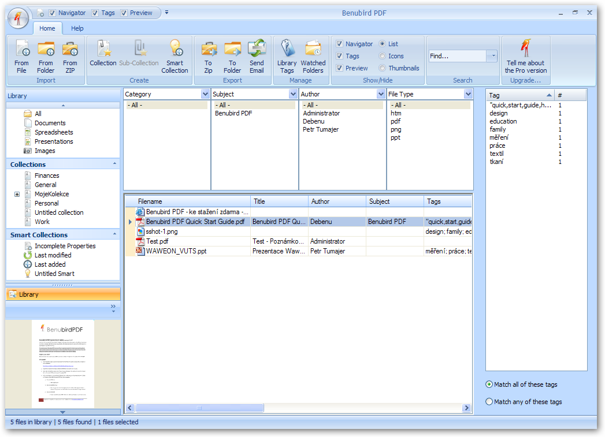Sort file list by Filename column
Screen dimensions: 605x437
pos(188,201)
